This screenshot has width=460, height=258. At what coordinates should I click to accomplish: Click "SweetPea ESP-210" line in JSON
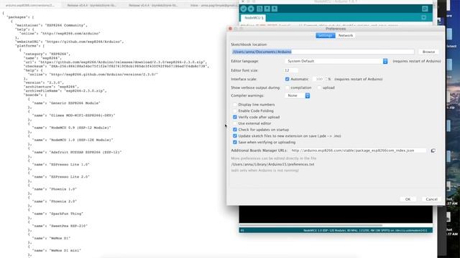coord(60,226)
